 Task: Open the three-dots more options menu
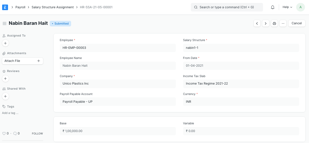[283, 23]
